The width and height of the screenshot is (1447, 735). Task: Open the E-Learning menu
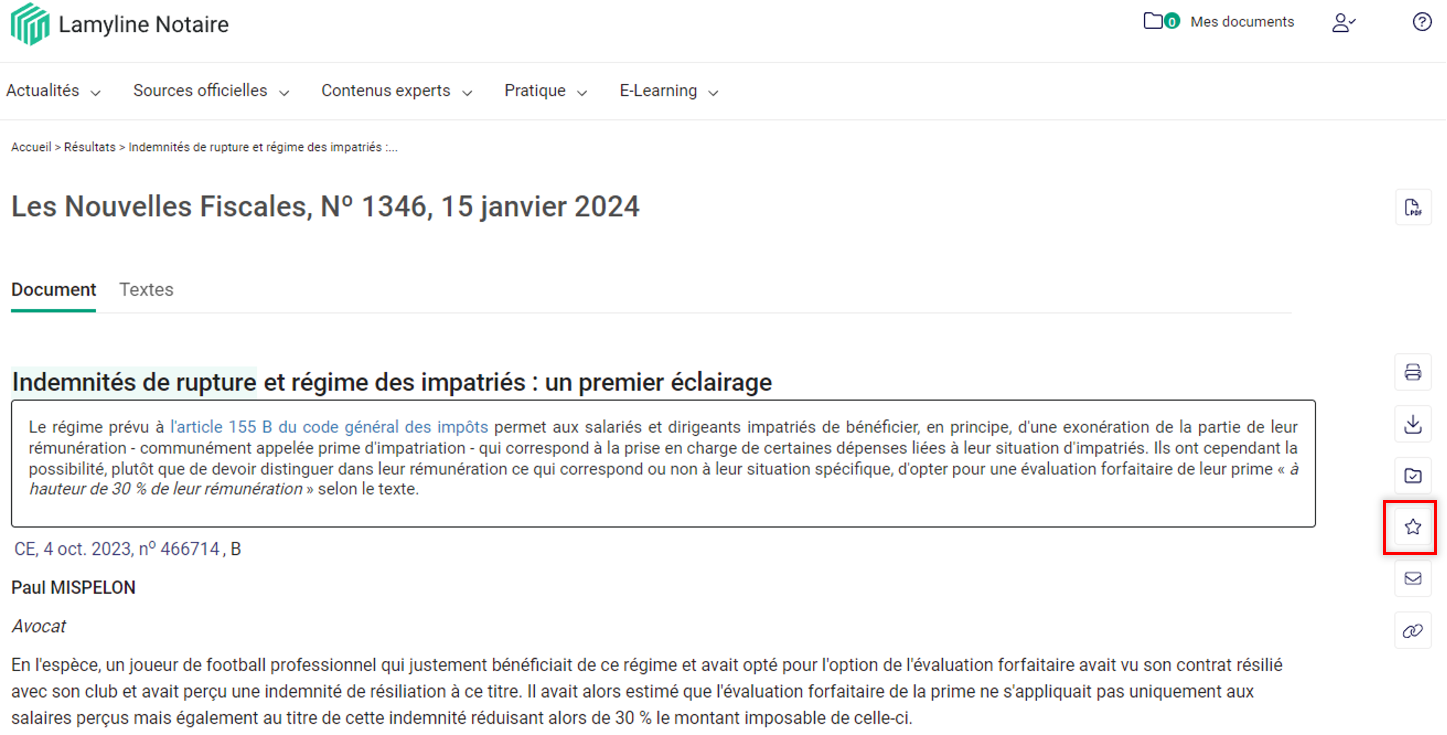point(668,91)
